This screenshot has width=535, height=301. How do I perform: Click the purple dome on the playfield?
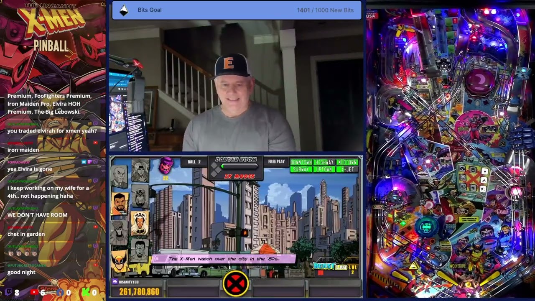point(479,83)
